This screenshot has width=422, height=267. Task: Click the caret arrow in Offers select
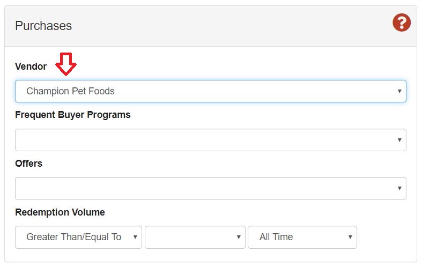(x=399, y=189)
